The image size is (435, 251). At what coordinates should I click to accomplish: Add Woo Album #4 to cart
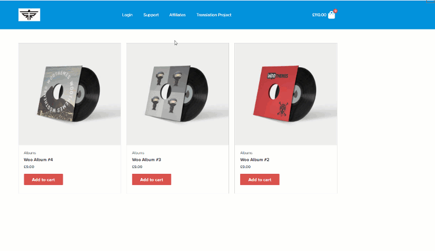click(43, 180)
